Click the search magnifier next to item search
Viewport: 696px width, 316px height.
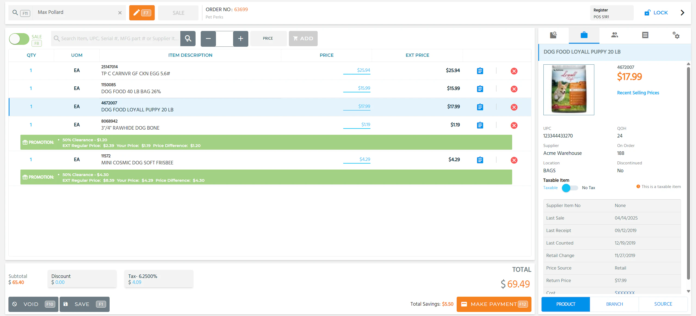[188, 38]
